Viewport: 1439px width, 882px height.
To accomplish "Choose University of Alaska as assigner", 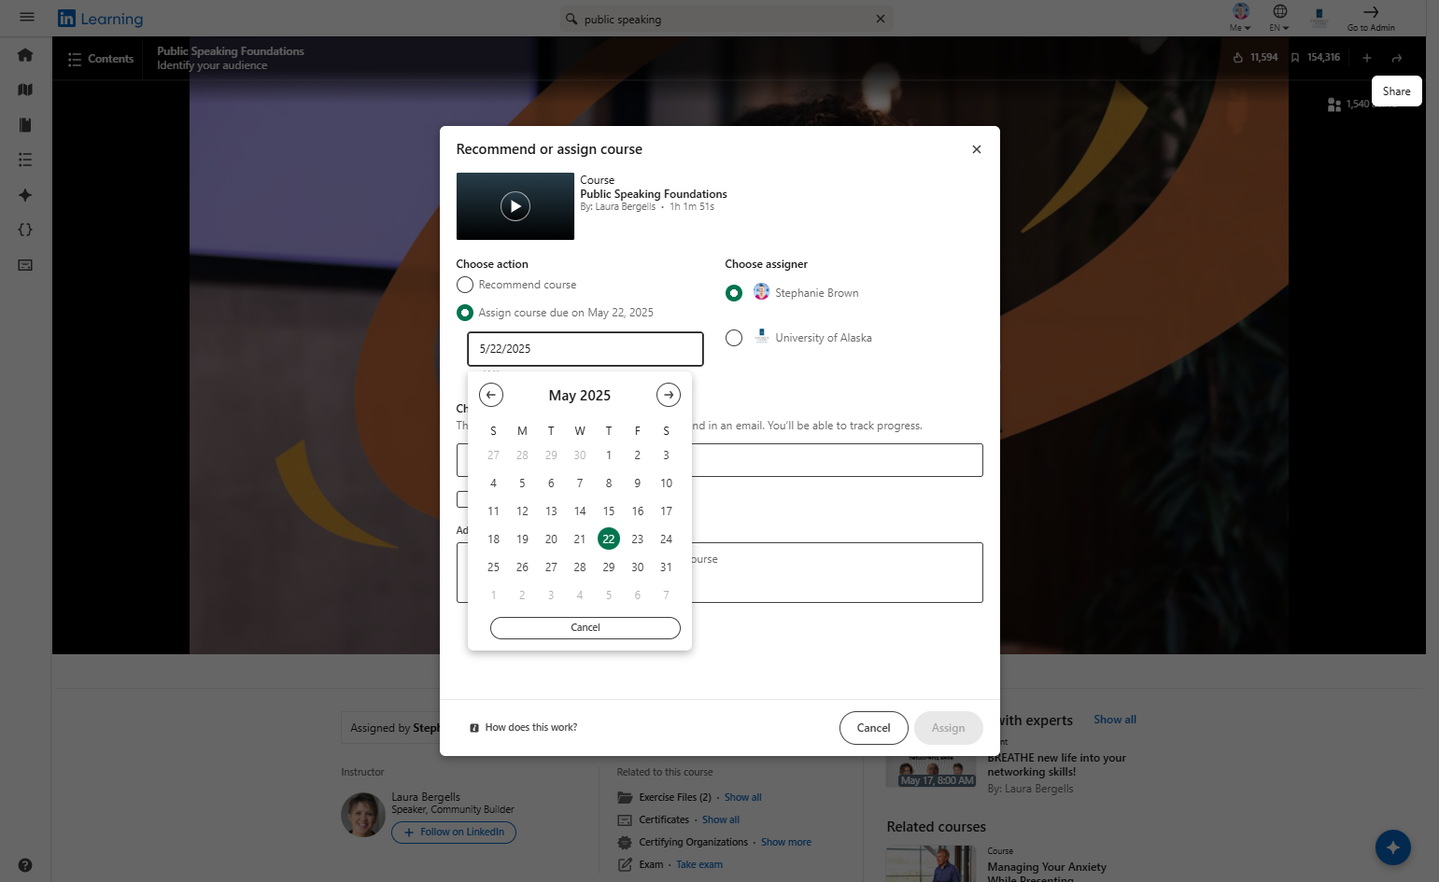I will pyautogui.click(x=734, y=338).
